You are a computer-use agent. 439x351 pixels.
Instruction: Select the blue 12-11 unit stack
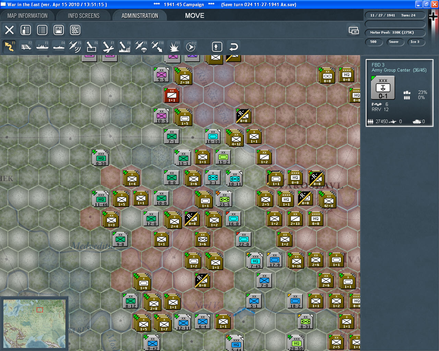tap(183, 322)
